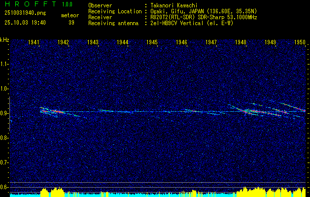Click the date 25.10.03 19:40
This screenshot has height=197, width=310.
pos(25,23)
